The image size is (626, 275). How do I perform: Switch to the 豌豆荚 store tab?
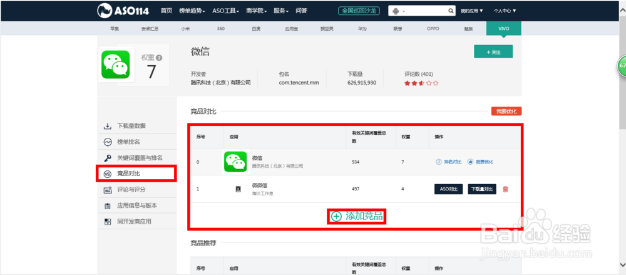point(327,29)
